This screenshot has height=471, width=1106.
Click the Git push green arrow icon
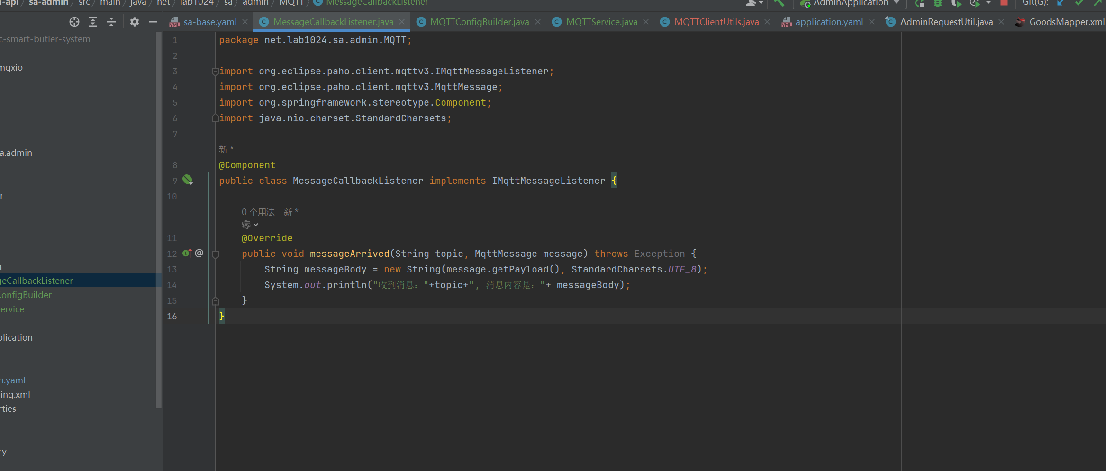(x=1098, y=3)
